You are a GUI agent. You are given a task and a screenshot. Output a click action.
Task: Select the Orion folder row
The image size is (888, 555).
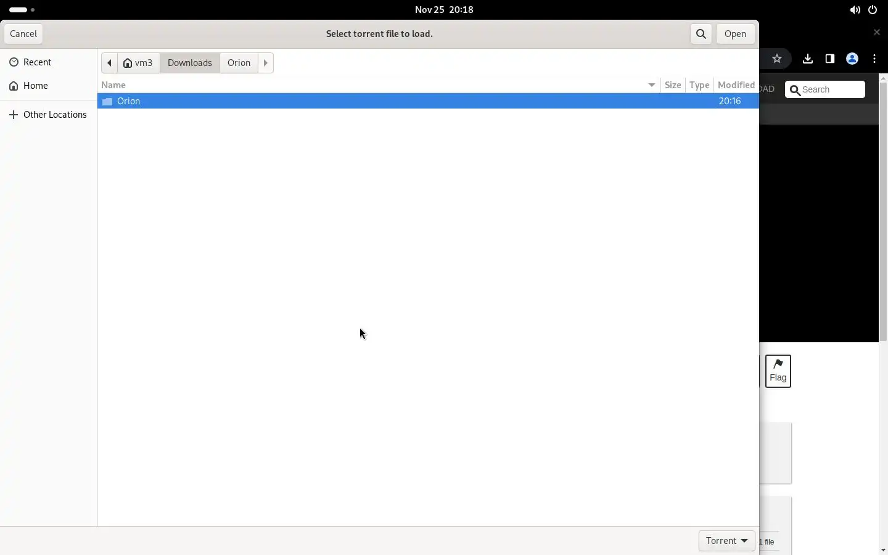pos(428,101)
